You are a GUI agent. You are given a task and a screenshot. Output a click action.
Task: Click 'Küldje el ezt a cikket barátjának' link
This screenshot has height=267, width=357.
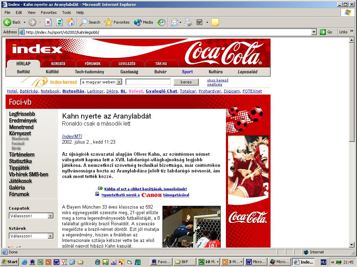click(x=145, y=189)
